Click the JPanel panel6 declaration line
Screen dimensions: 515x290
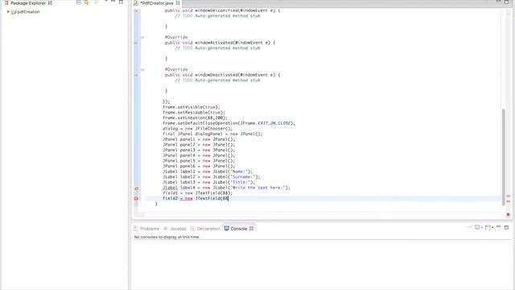[x=199, y=166]
